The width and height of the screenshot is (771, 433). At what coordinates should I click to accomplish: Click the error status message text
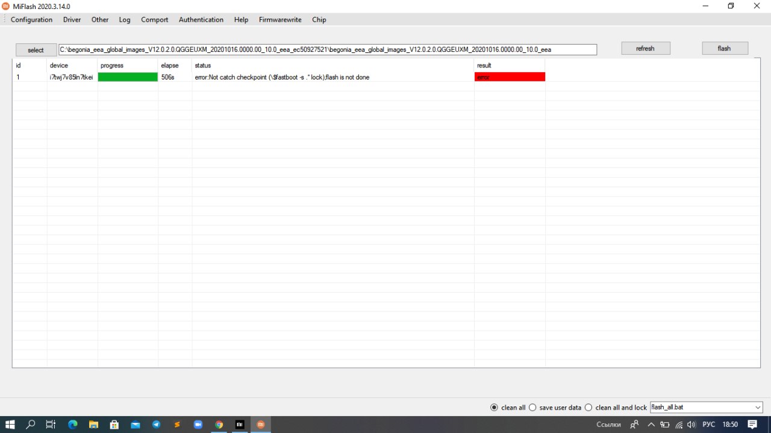(282, 77)
